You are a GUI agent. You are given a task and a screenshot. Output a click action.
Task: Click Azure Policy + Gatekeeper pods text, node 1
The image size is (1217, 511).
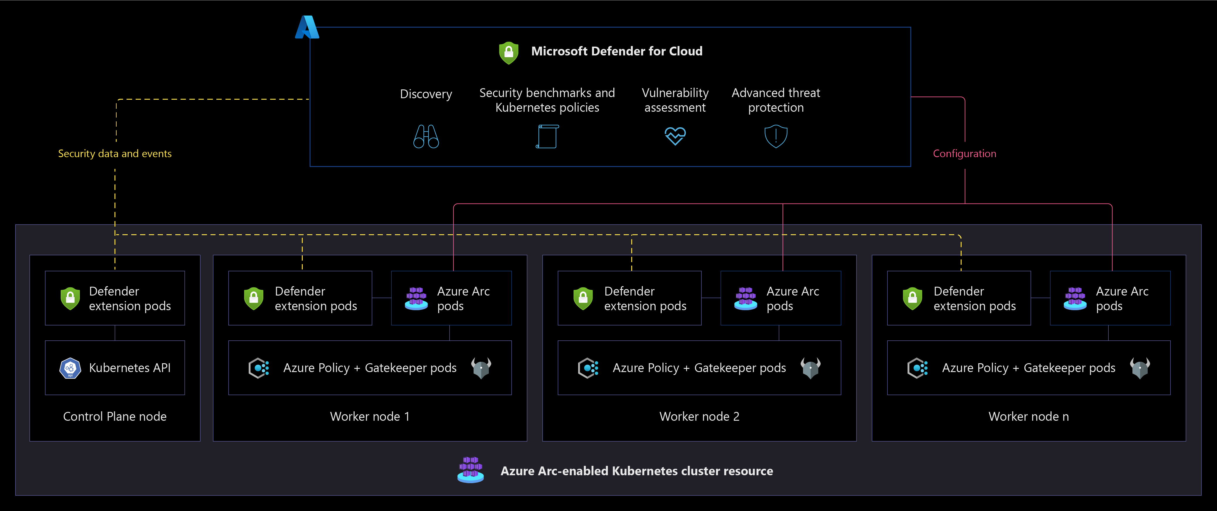[370, 368]
